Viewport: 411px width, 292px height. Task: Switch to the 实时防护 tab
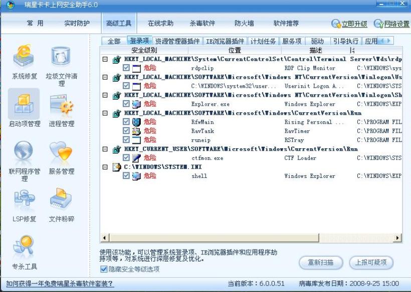[x=77, y=24]
